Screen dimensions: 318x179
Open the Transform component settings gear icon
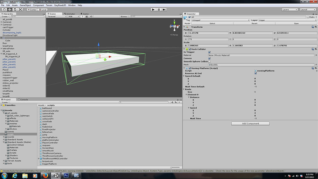[316, 27]
